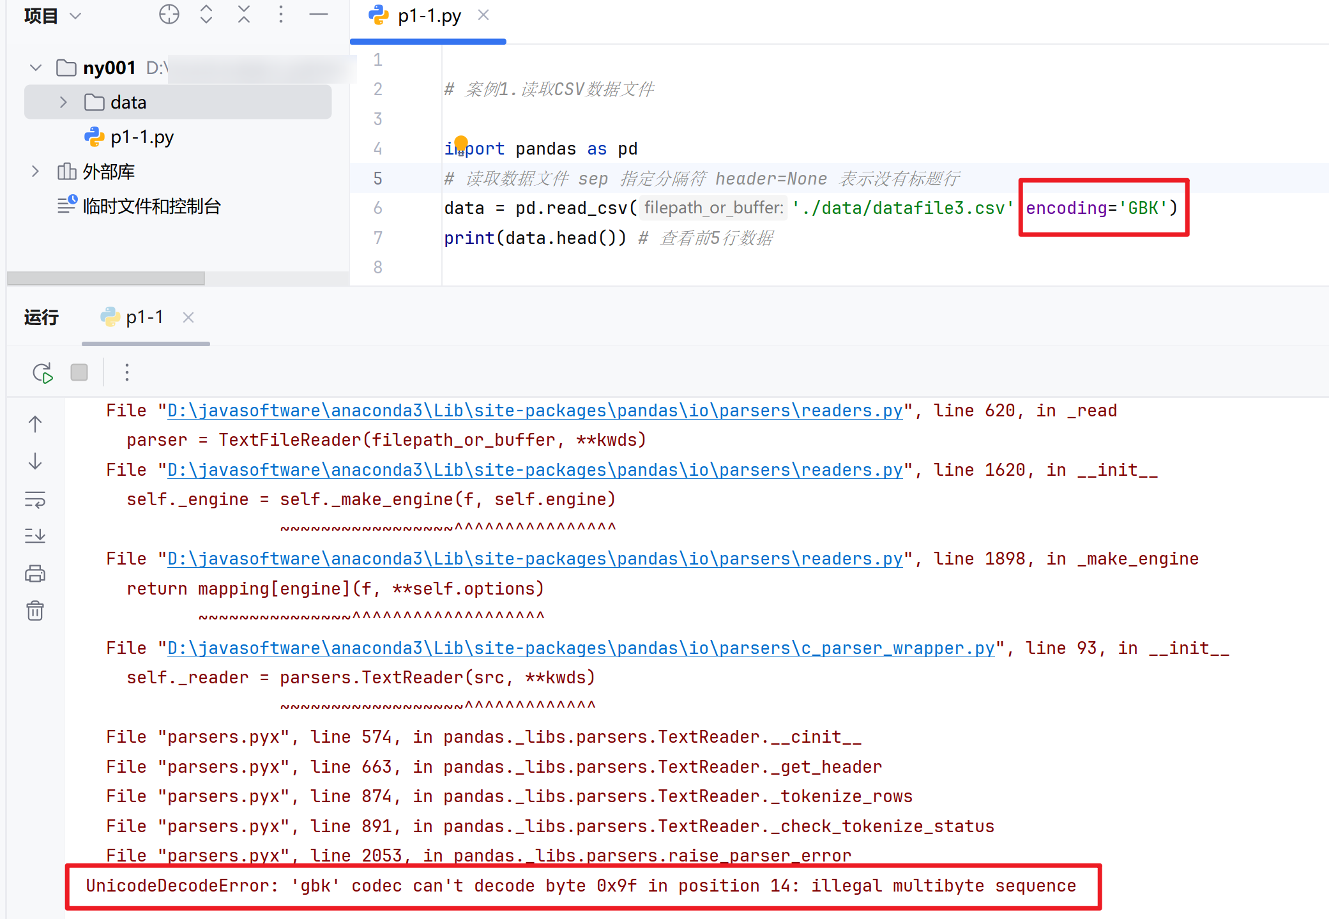Screen dimensions: 1329x919
Task: Toggle soft-wrap in run console
Action: pos(35,499)
